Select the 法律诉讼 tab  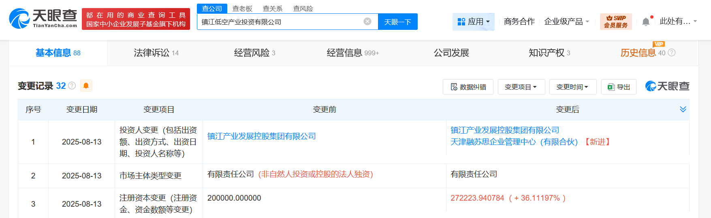coord(156,53)
